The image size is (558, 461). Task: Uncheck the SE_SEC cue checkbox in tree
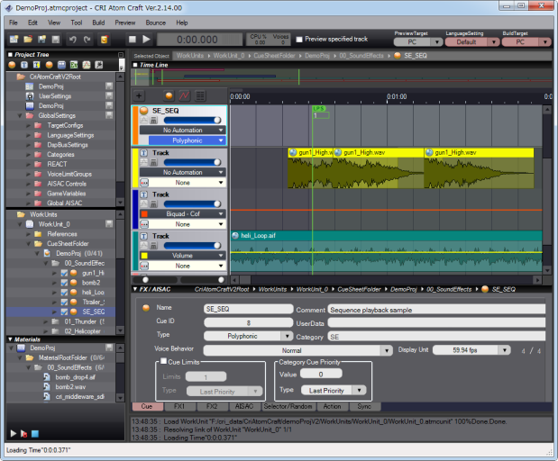[64, 312]
